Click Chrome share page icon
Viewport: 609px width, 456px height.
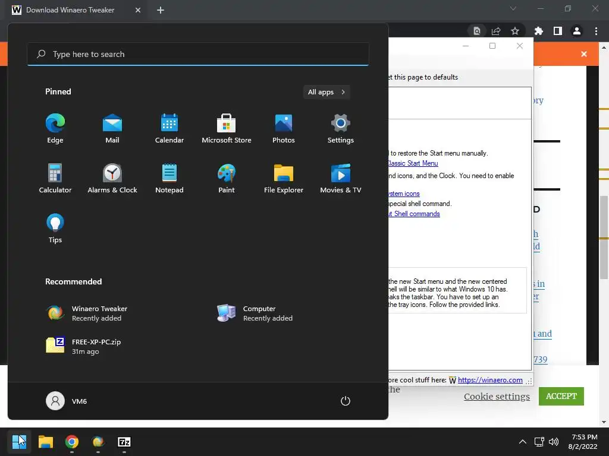(x=496, y=31)
